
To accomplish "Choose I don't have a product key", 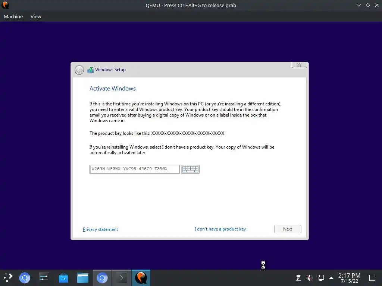I will pos(220,229).
